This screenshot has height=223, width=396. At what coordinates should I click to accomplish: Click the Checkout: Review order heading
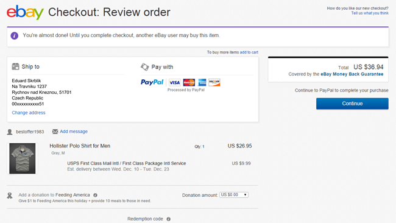click(x=109, y=12)
